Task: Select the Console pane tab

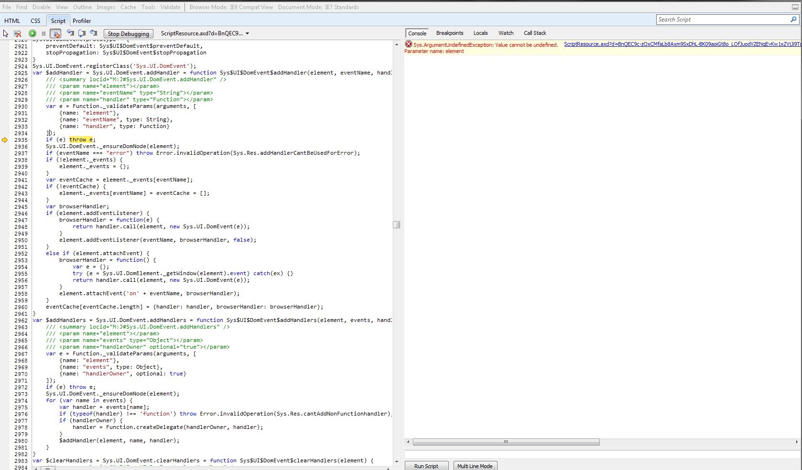Action: pos(417,33)
